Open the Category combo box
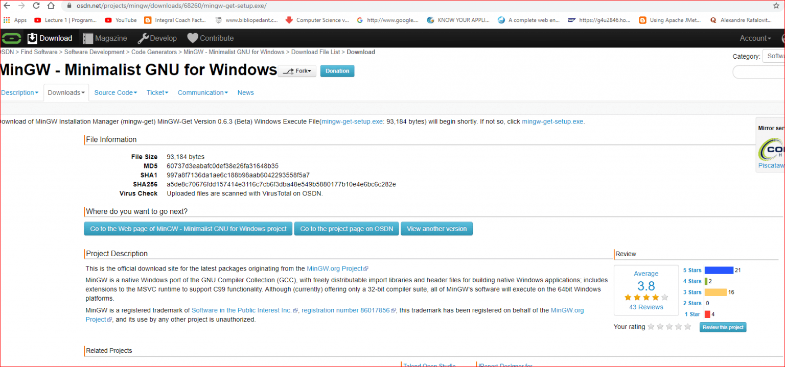785x367 pixels. pyautogui.click(x=775, y=56)
